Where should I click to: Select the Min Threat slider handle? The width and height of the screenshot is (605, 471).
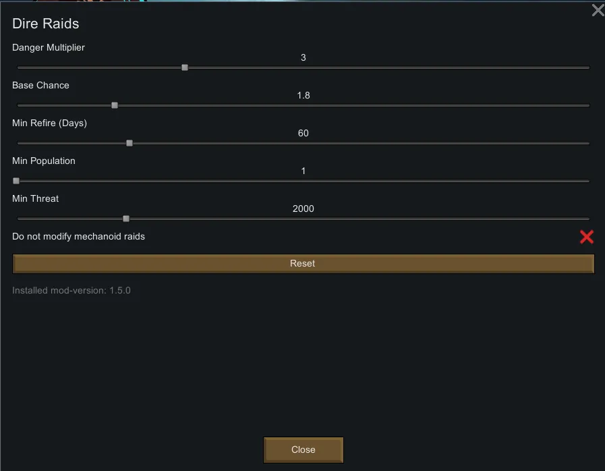tap(126, 219)
